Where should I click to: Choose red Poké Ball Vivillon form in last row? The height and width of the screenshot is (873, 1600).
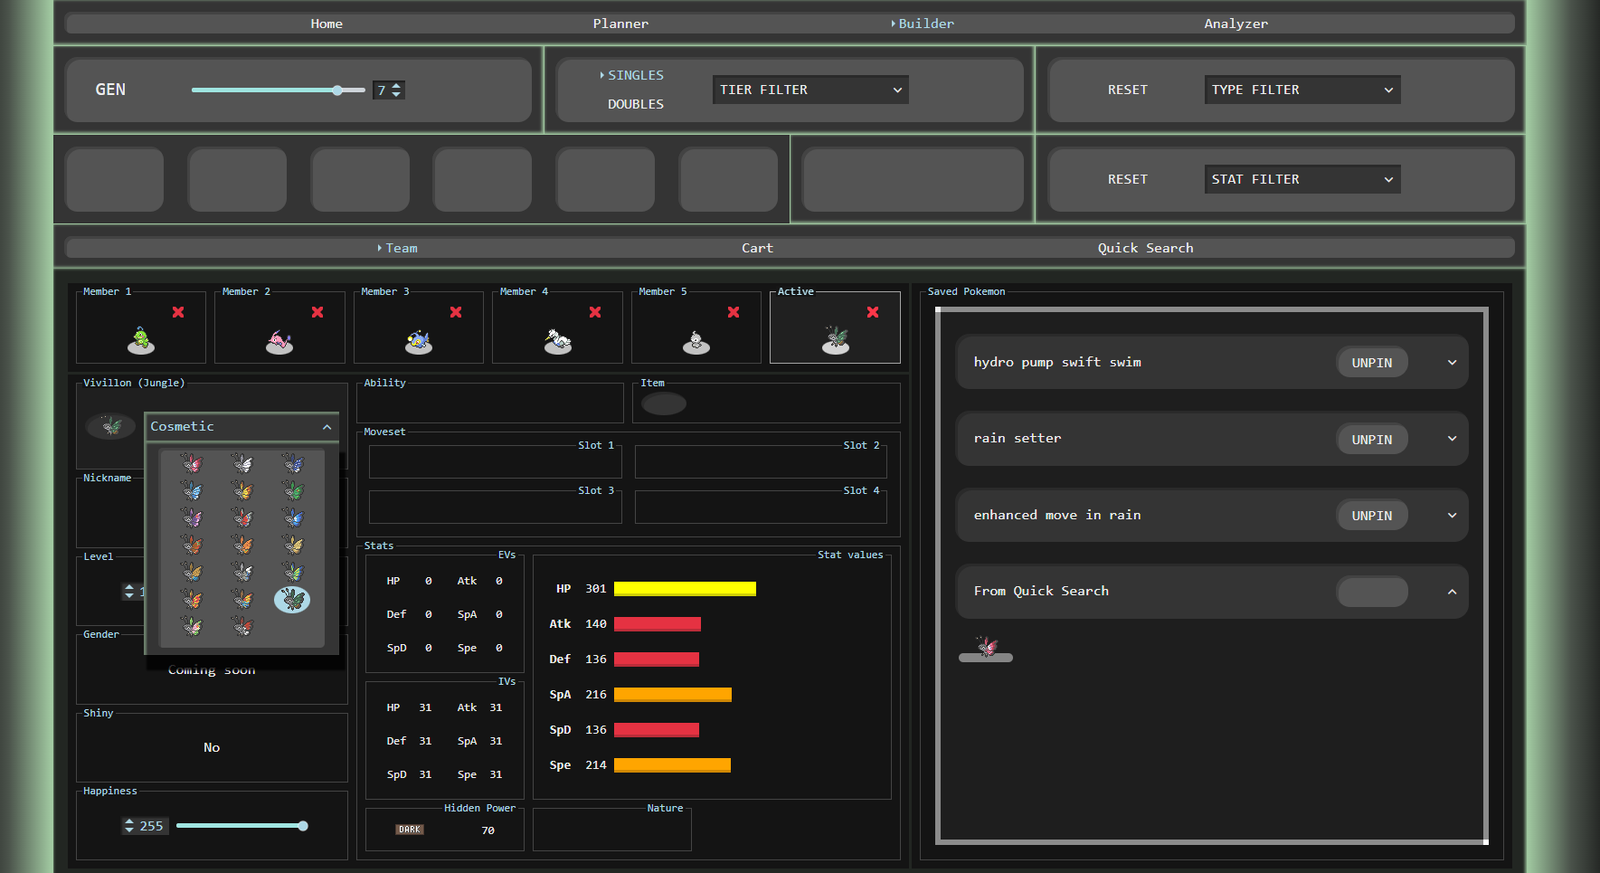242,626
